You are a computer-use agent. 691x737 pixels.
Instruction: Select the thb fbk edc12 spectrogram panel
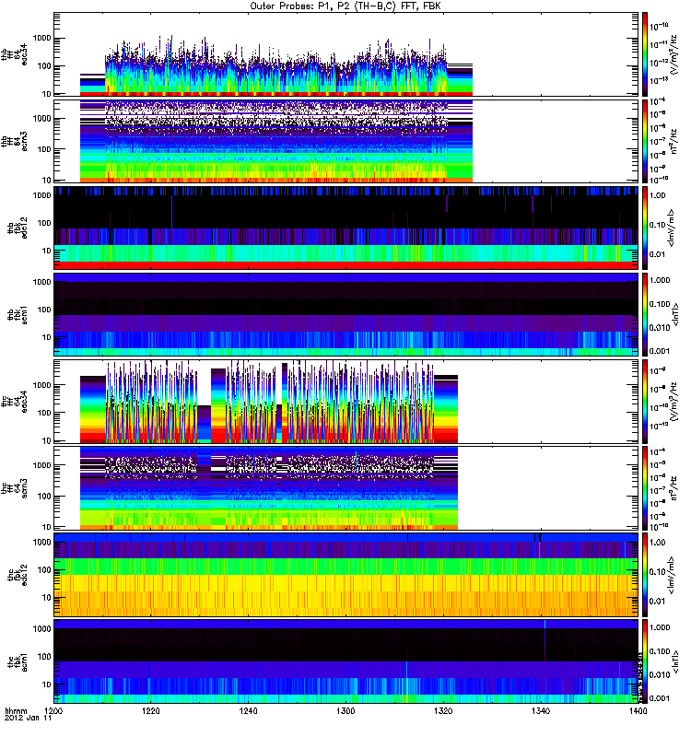click(346, 228)
